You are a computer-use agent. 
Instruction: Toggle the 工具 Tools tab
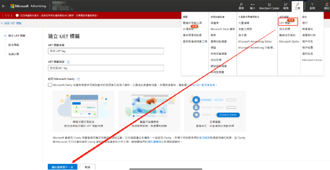point(297,6)
